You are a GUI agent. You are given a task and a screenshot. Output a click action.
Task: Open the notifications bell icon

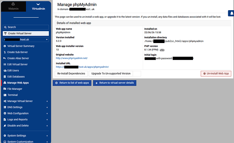(232, 13)
